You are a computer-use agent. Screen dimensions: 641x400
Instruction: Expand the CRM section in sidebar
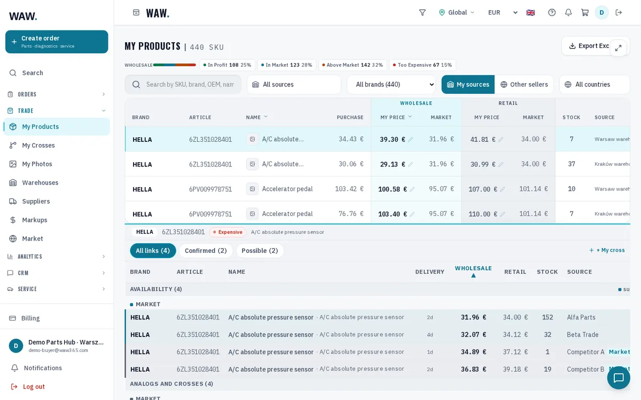57,273
